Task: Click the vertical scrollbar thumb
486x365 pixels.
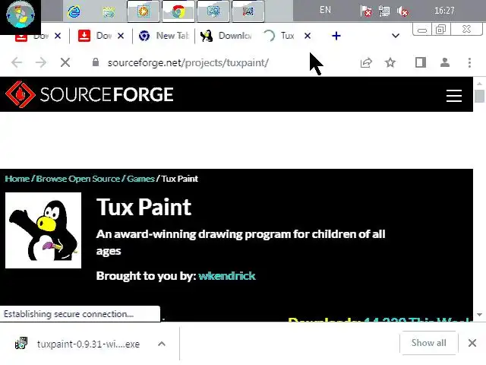Action: click(479, 96)
